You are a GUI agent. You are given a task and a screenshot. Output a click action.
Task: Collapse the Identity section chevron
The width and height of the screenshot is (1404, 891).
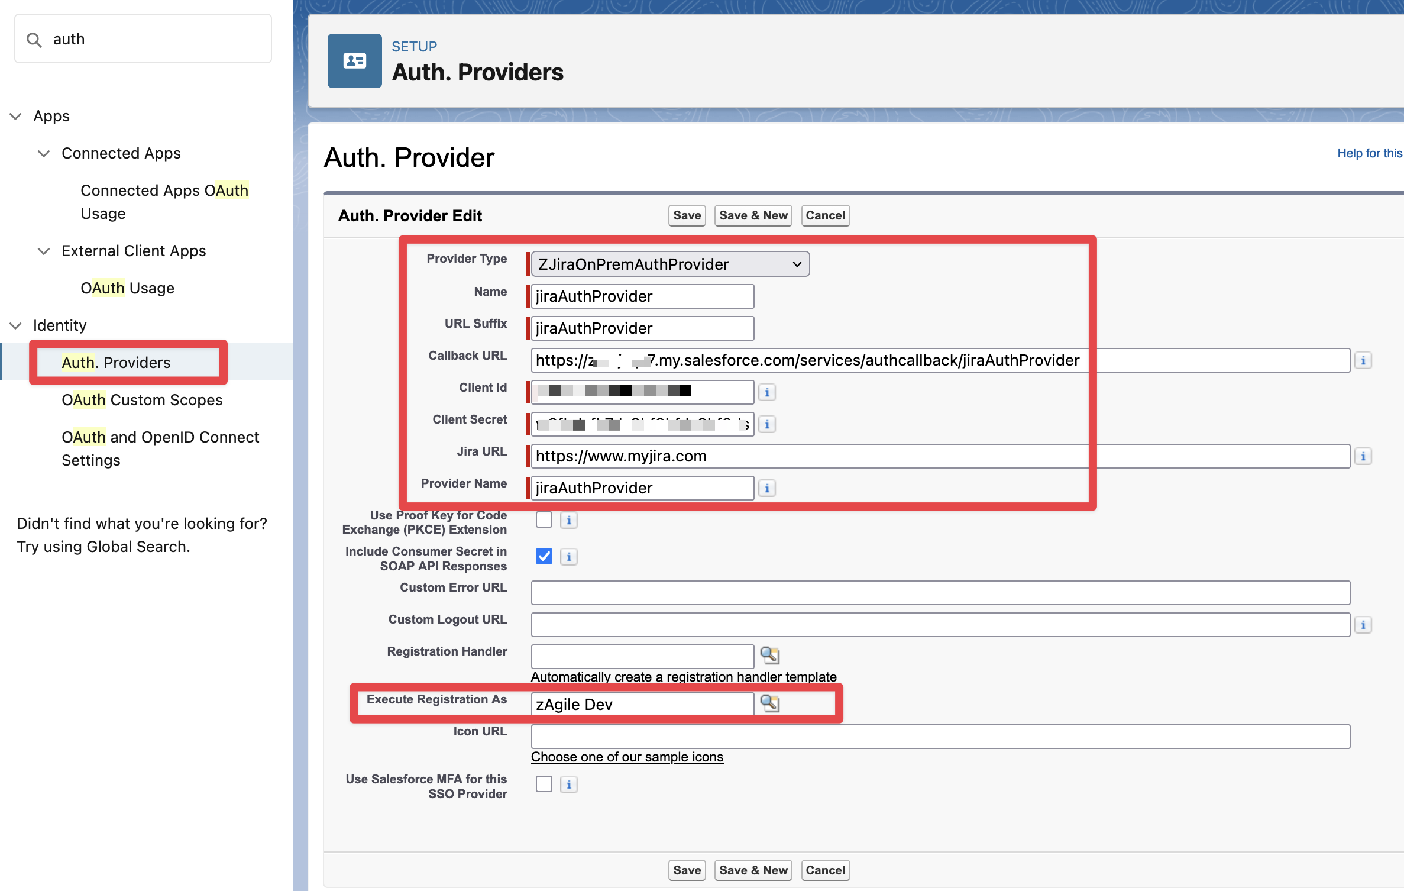pos(16,325)
